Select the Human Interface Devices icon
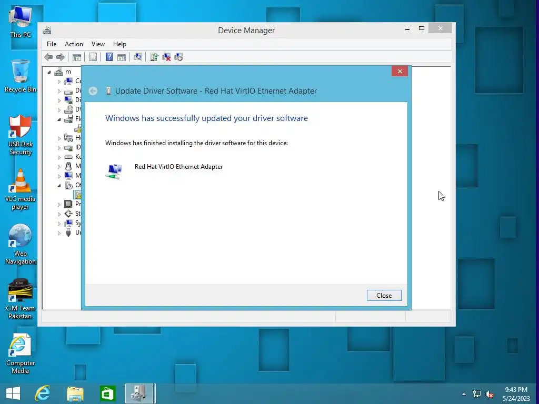The width and height of the screenshot is (539, 404). (x=68, y=138)
